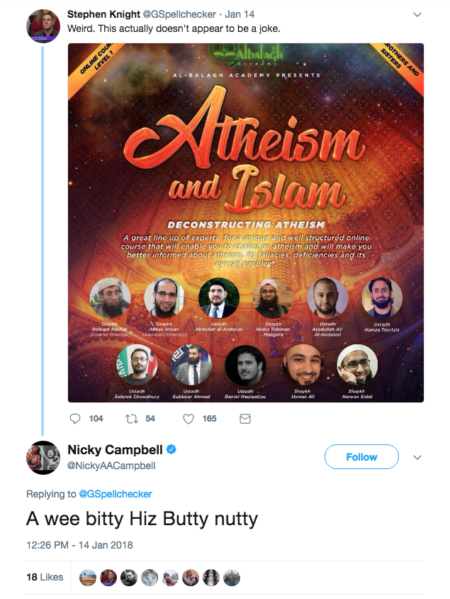Open the @GSpellchecker reply mention link
Image resolution: width=450 pixels, height=599 pixels.
click(116, 494)
